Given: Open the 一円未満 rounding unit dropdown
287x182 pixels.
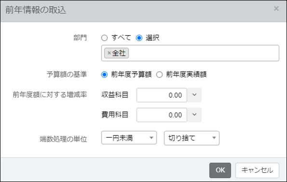Looking at the screenshot, I should (x=129, y=138).
